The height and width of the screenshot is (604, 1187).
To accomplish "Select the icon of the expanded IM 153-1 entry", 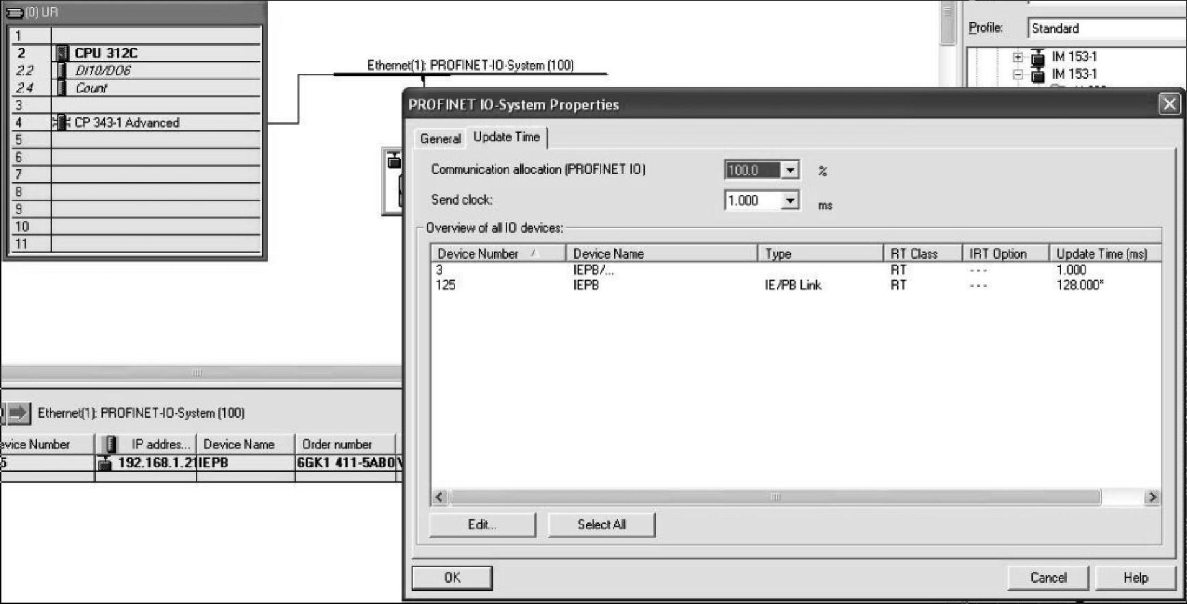I will [1038, 74].
